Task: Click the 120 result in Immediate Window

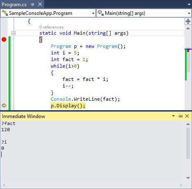Action: coord(6,130)
